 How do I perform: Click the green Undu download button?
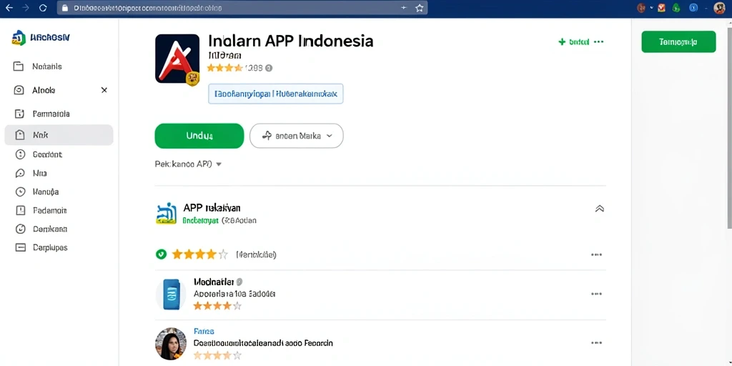coord(199,136)
